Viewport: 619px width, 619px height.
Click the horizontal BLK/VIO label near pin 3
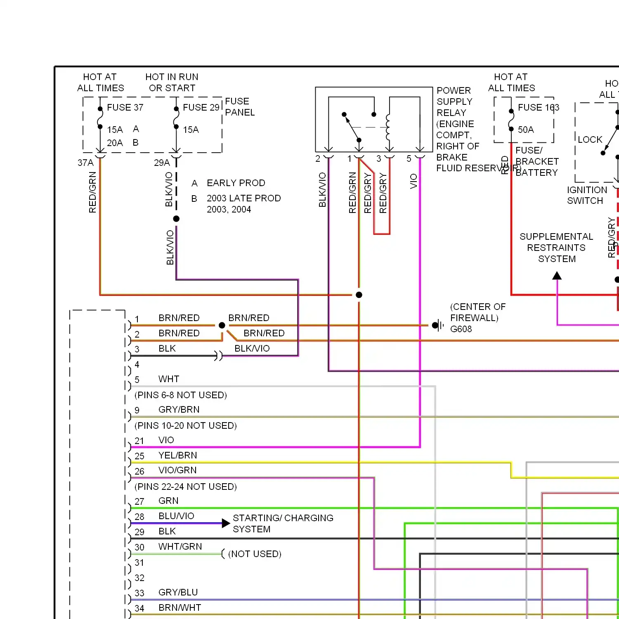[252, 348]
